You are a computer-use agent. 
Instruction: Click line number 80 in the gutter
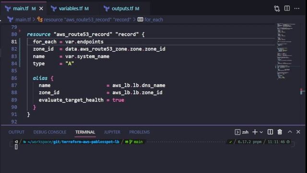pos(14,34)
